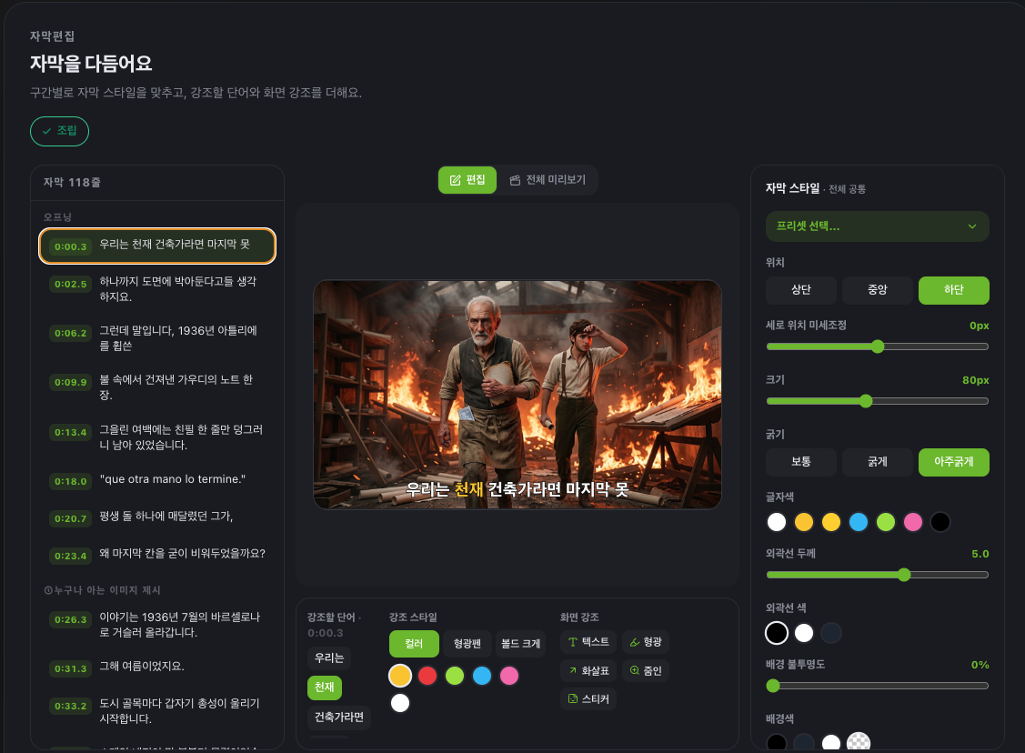Image resolution: width=1025 pixels, height=753 pixels.
Task: Add a 스티커 sticker effect
Action: 588,698
